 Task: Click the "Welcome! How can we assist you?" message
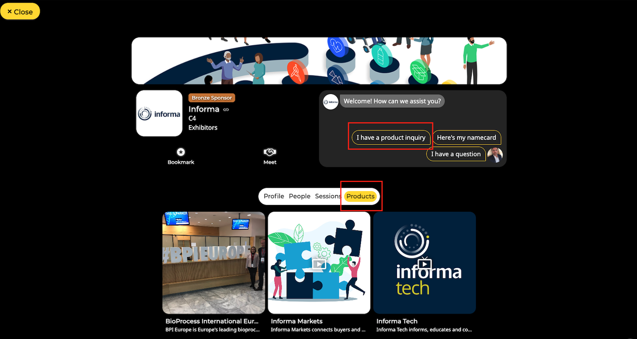[392, 101]
